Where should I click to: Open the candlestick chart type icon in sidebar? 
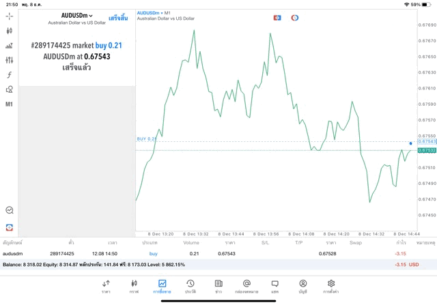click(x=9, y=31)
